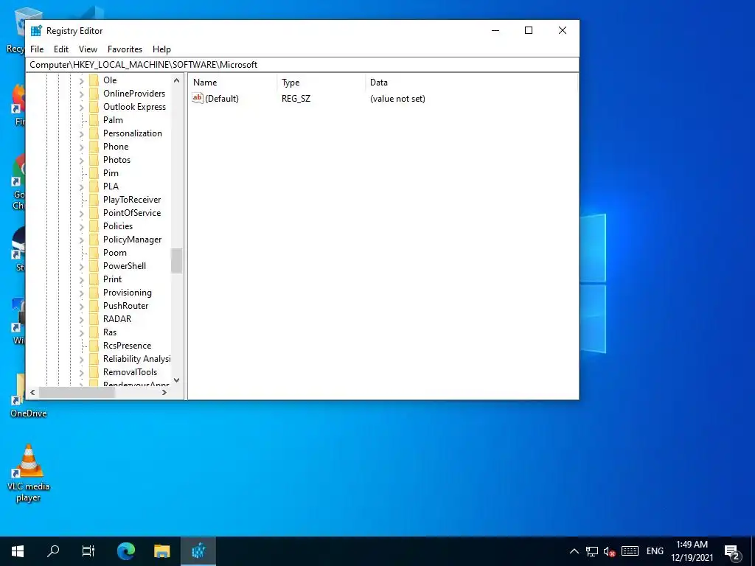Expand the Phone key
This screenshot has width=755, height=566.
pos(81,147)
